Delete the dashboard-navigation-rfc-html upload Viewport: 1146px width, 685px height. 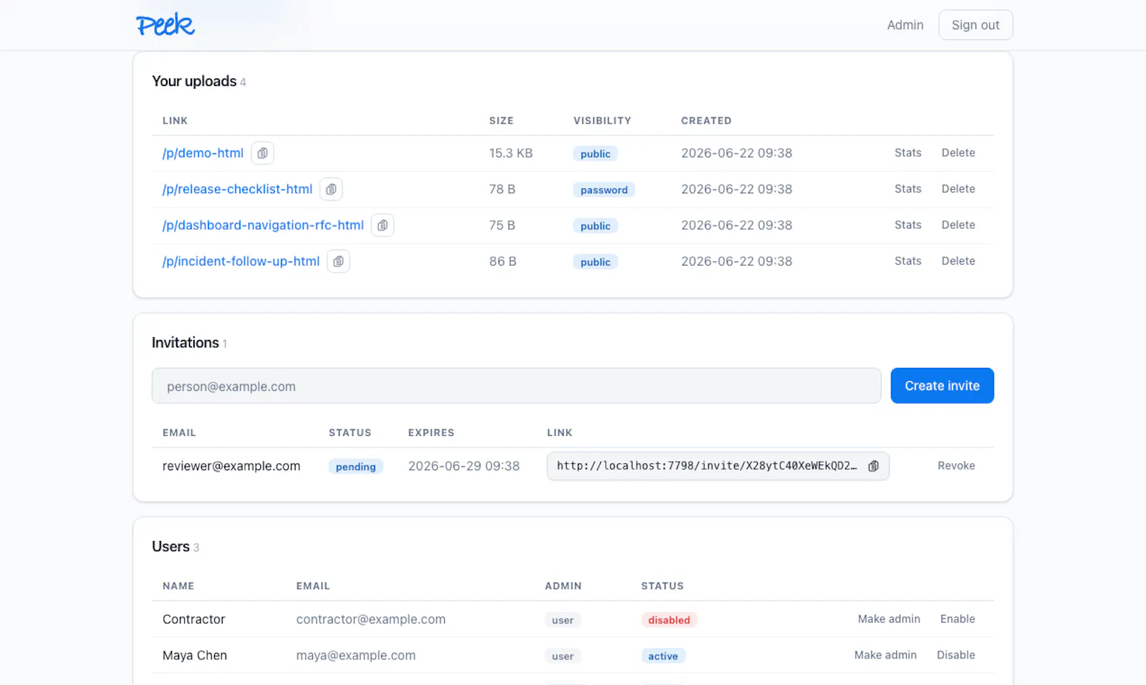pyautogui.click(x=958, y=225)
